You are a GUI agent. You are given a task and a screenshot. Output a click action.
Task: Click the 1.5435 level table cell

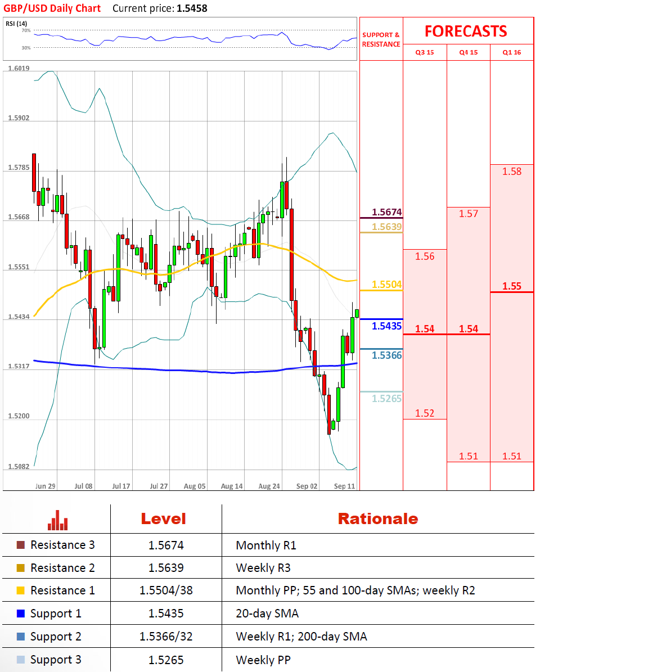pyautogui.click(x=166, y=614)
